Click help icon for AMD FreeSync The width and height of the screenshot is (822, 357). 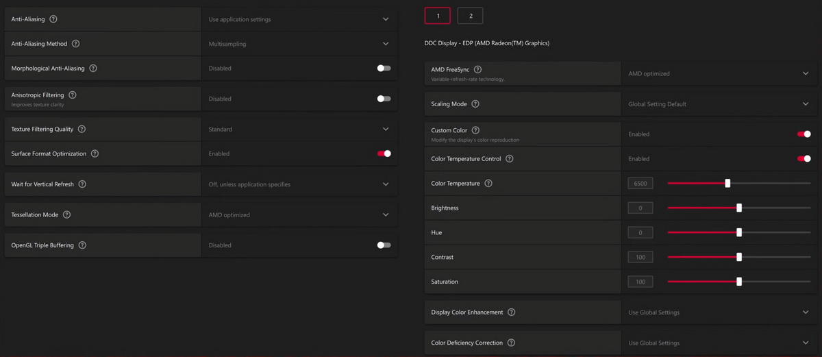[477, 70]
